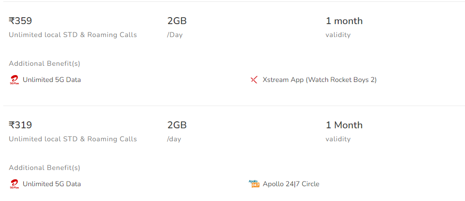Viewport: 465px width, 201px height.
Task: Select the ₹359 plan price
Action: tap(20, 21)
